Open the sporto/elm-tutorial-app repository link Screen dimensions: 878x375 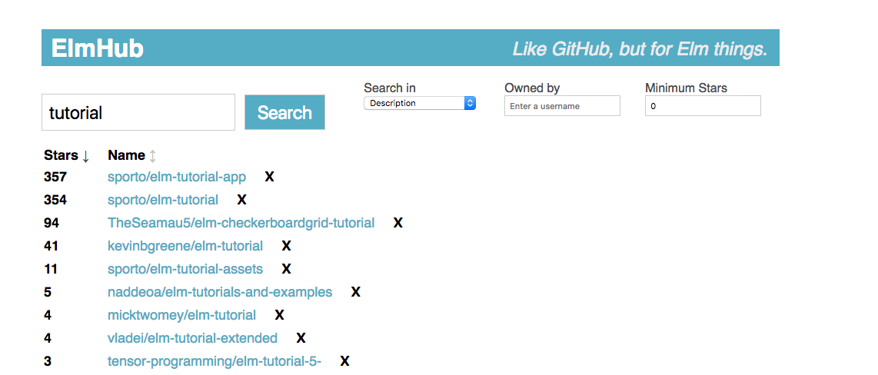pos(177,177)
